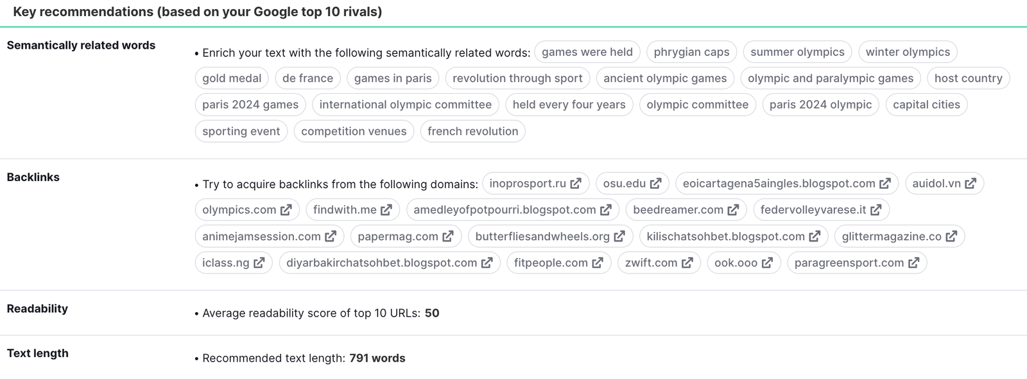1027x379 pixels.
Task: Open external link icon next to findwith.me
Action: click(x=386, y=209)
